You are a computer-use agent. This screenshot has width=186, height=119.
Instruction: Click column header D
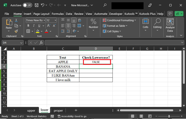pyautogui.click(x=96, y=49)
